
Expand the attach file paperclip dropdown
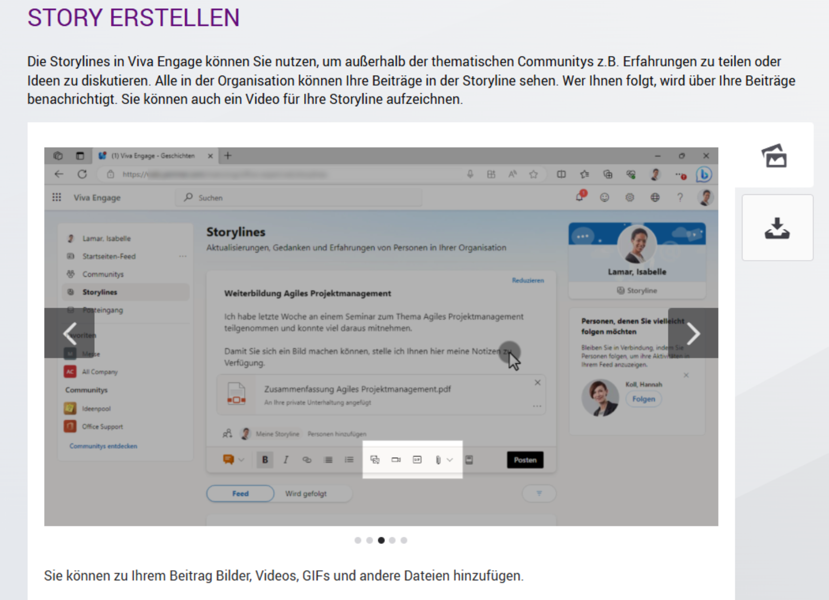click(449, 460)
